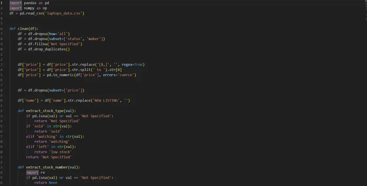The height and width of the screenshot is (186, 367).
Task: Click df['name'] at the assignment start
Action: click(x=28, y=100)
